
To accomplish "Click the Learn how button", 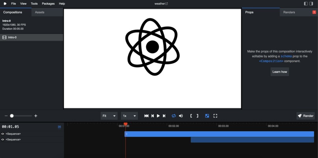I will click(280, 72).
